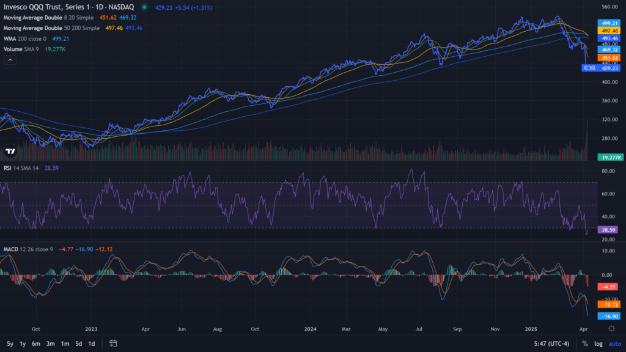Image resolution: width=626 pixels, height=352 pixels.
Task: Switch to the 3m date range
Action: click(50, 343)
